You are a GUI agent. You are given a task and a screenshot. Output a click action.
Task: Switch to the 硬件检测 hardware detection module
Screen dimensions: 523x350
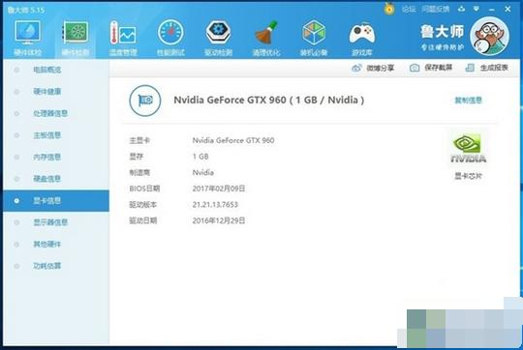(76, 38)
